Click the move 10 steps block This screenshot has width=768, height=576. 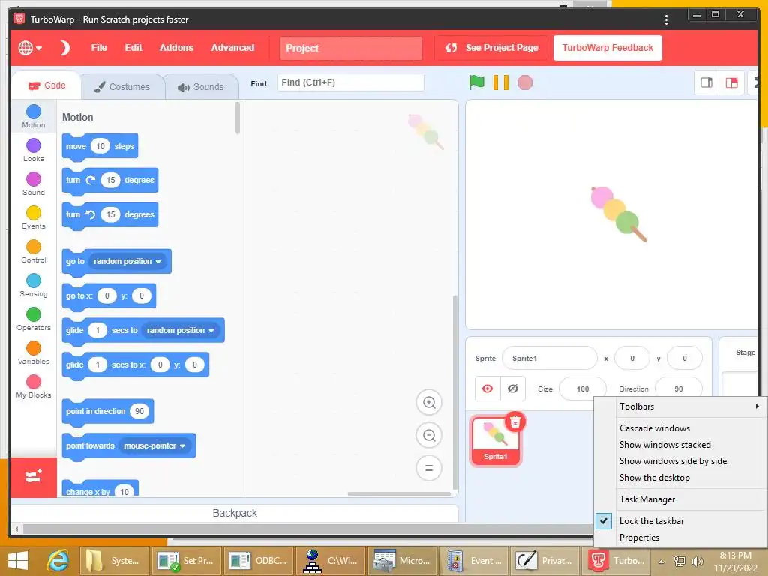tap(100, 146)
